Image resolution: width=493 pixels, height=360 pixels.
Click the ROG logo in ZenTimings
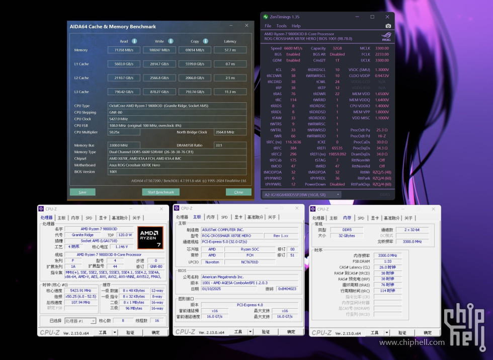coord(386,36)
